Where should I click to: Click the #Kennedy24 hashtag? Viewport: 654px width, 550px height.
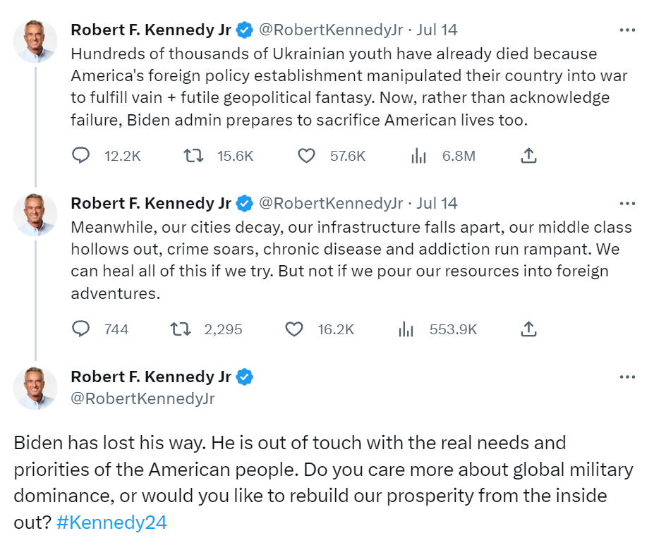111,523
